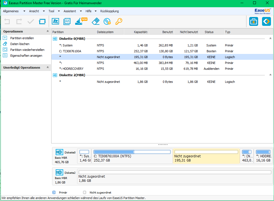Click Daten löschen link
Screen dimensions: 274x201
point(20,44)
